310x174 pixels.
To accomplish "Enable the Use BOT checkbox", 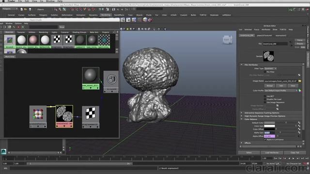I will (265, 96).
